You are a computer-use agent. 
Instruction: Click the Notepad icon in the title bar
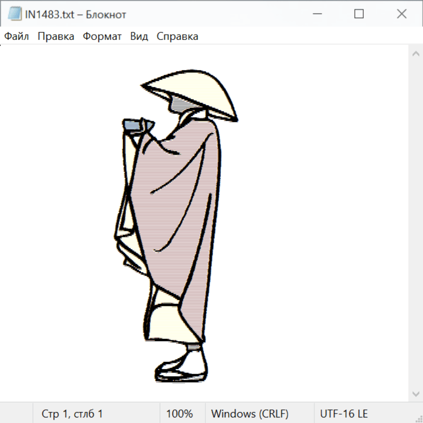point(15,14)
